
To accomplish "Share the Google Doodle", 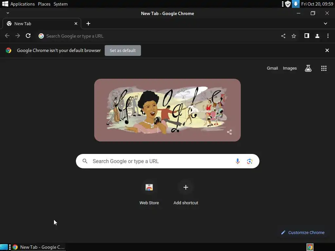I will click(x=229, y=132).
